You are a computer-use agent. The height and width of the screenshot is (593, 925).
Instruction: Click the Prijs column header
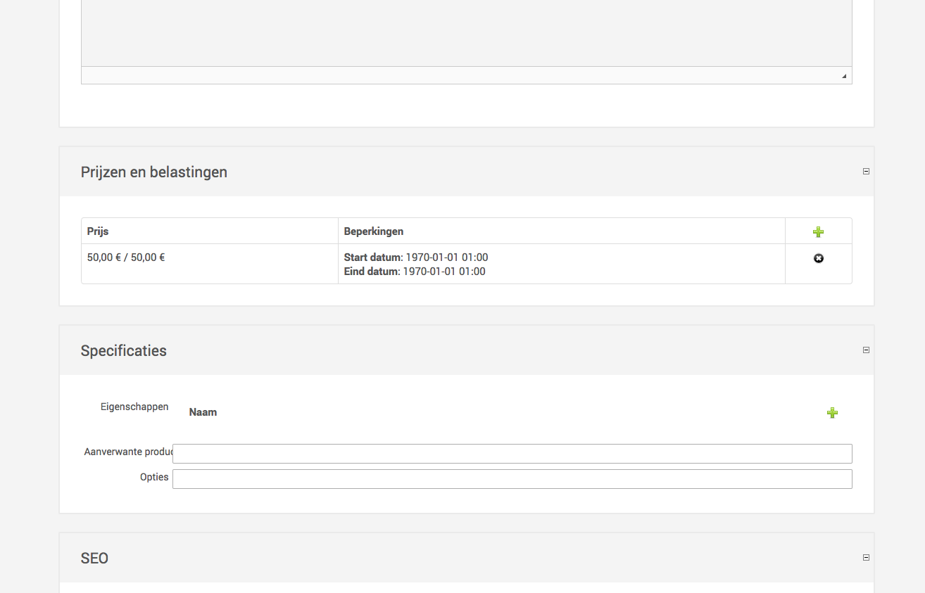pos(98,231)
